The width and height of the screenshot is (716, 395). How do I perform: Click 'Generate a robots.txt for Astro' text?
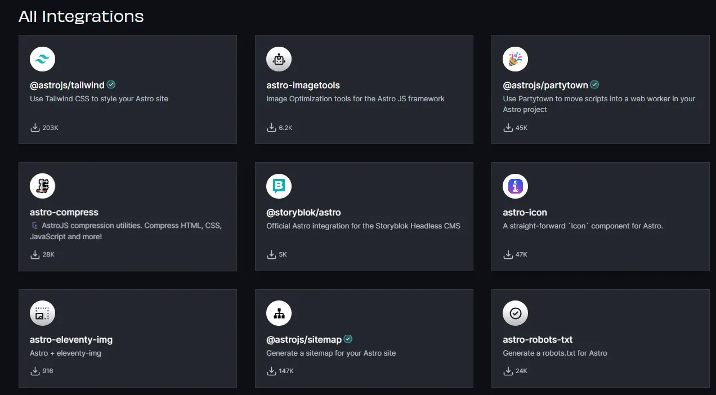coord(555,353)
